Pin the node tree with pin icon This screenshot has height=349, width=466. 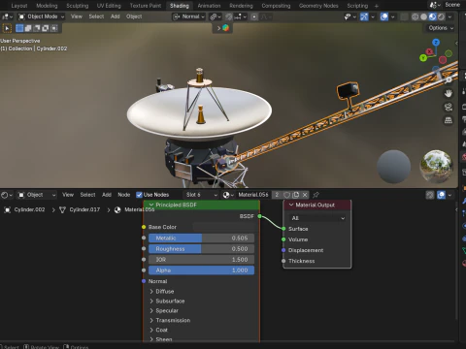316,195
